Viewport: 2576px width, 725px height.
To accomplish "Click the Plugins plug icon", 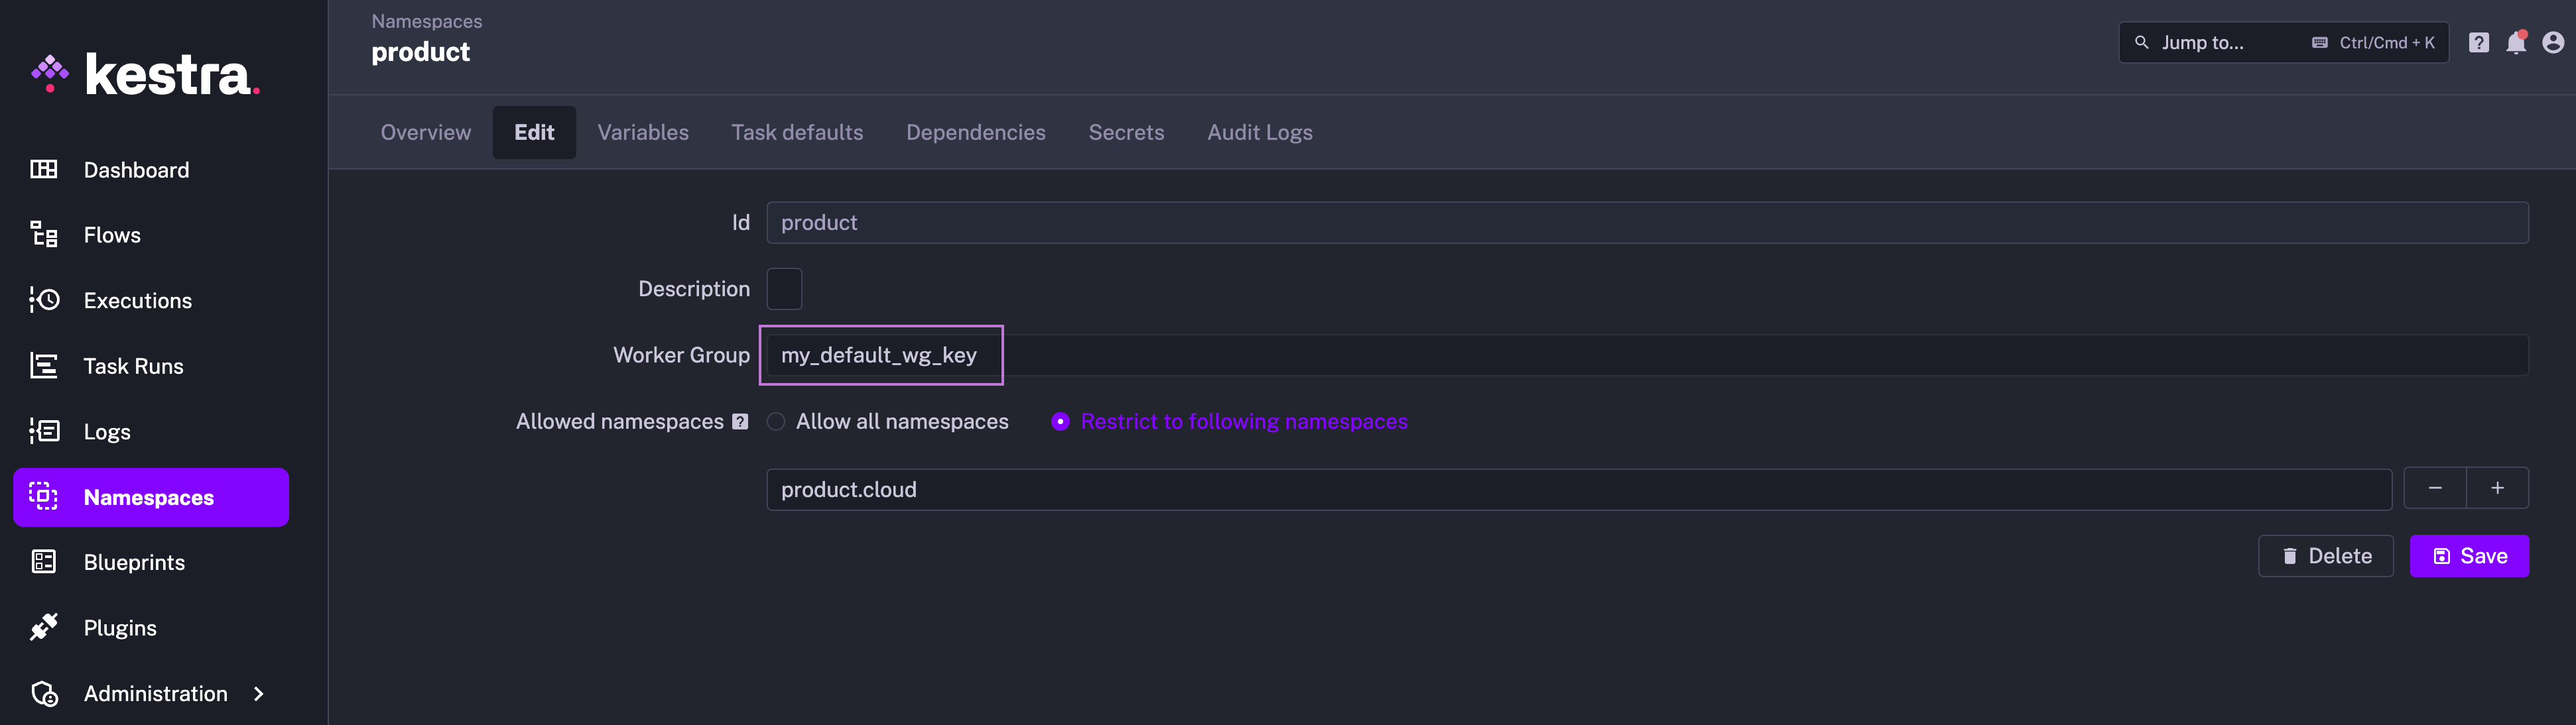I will 44,627.
